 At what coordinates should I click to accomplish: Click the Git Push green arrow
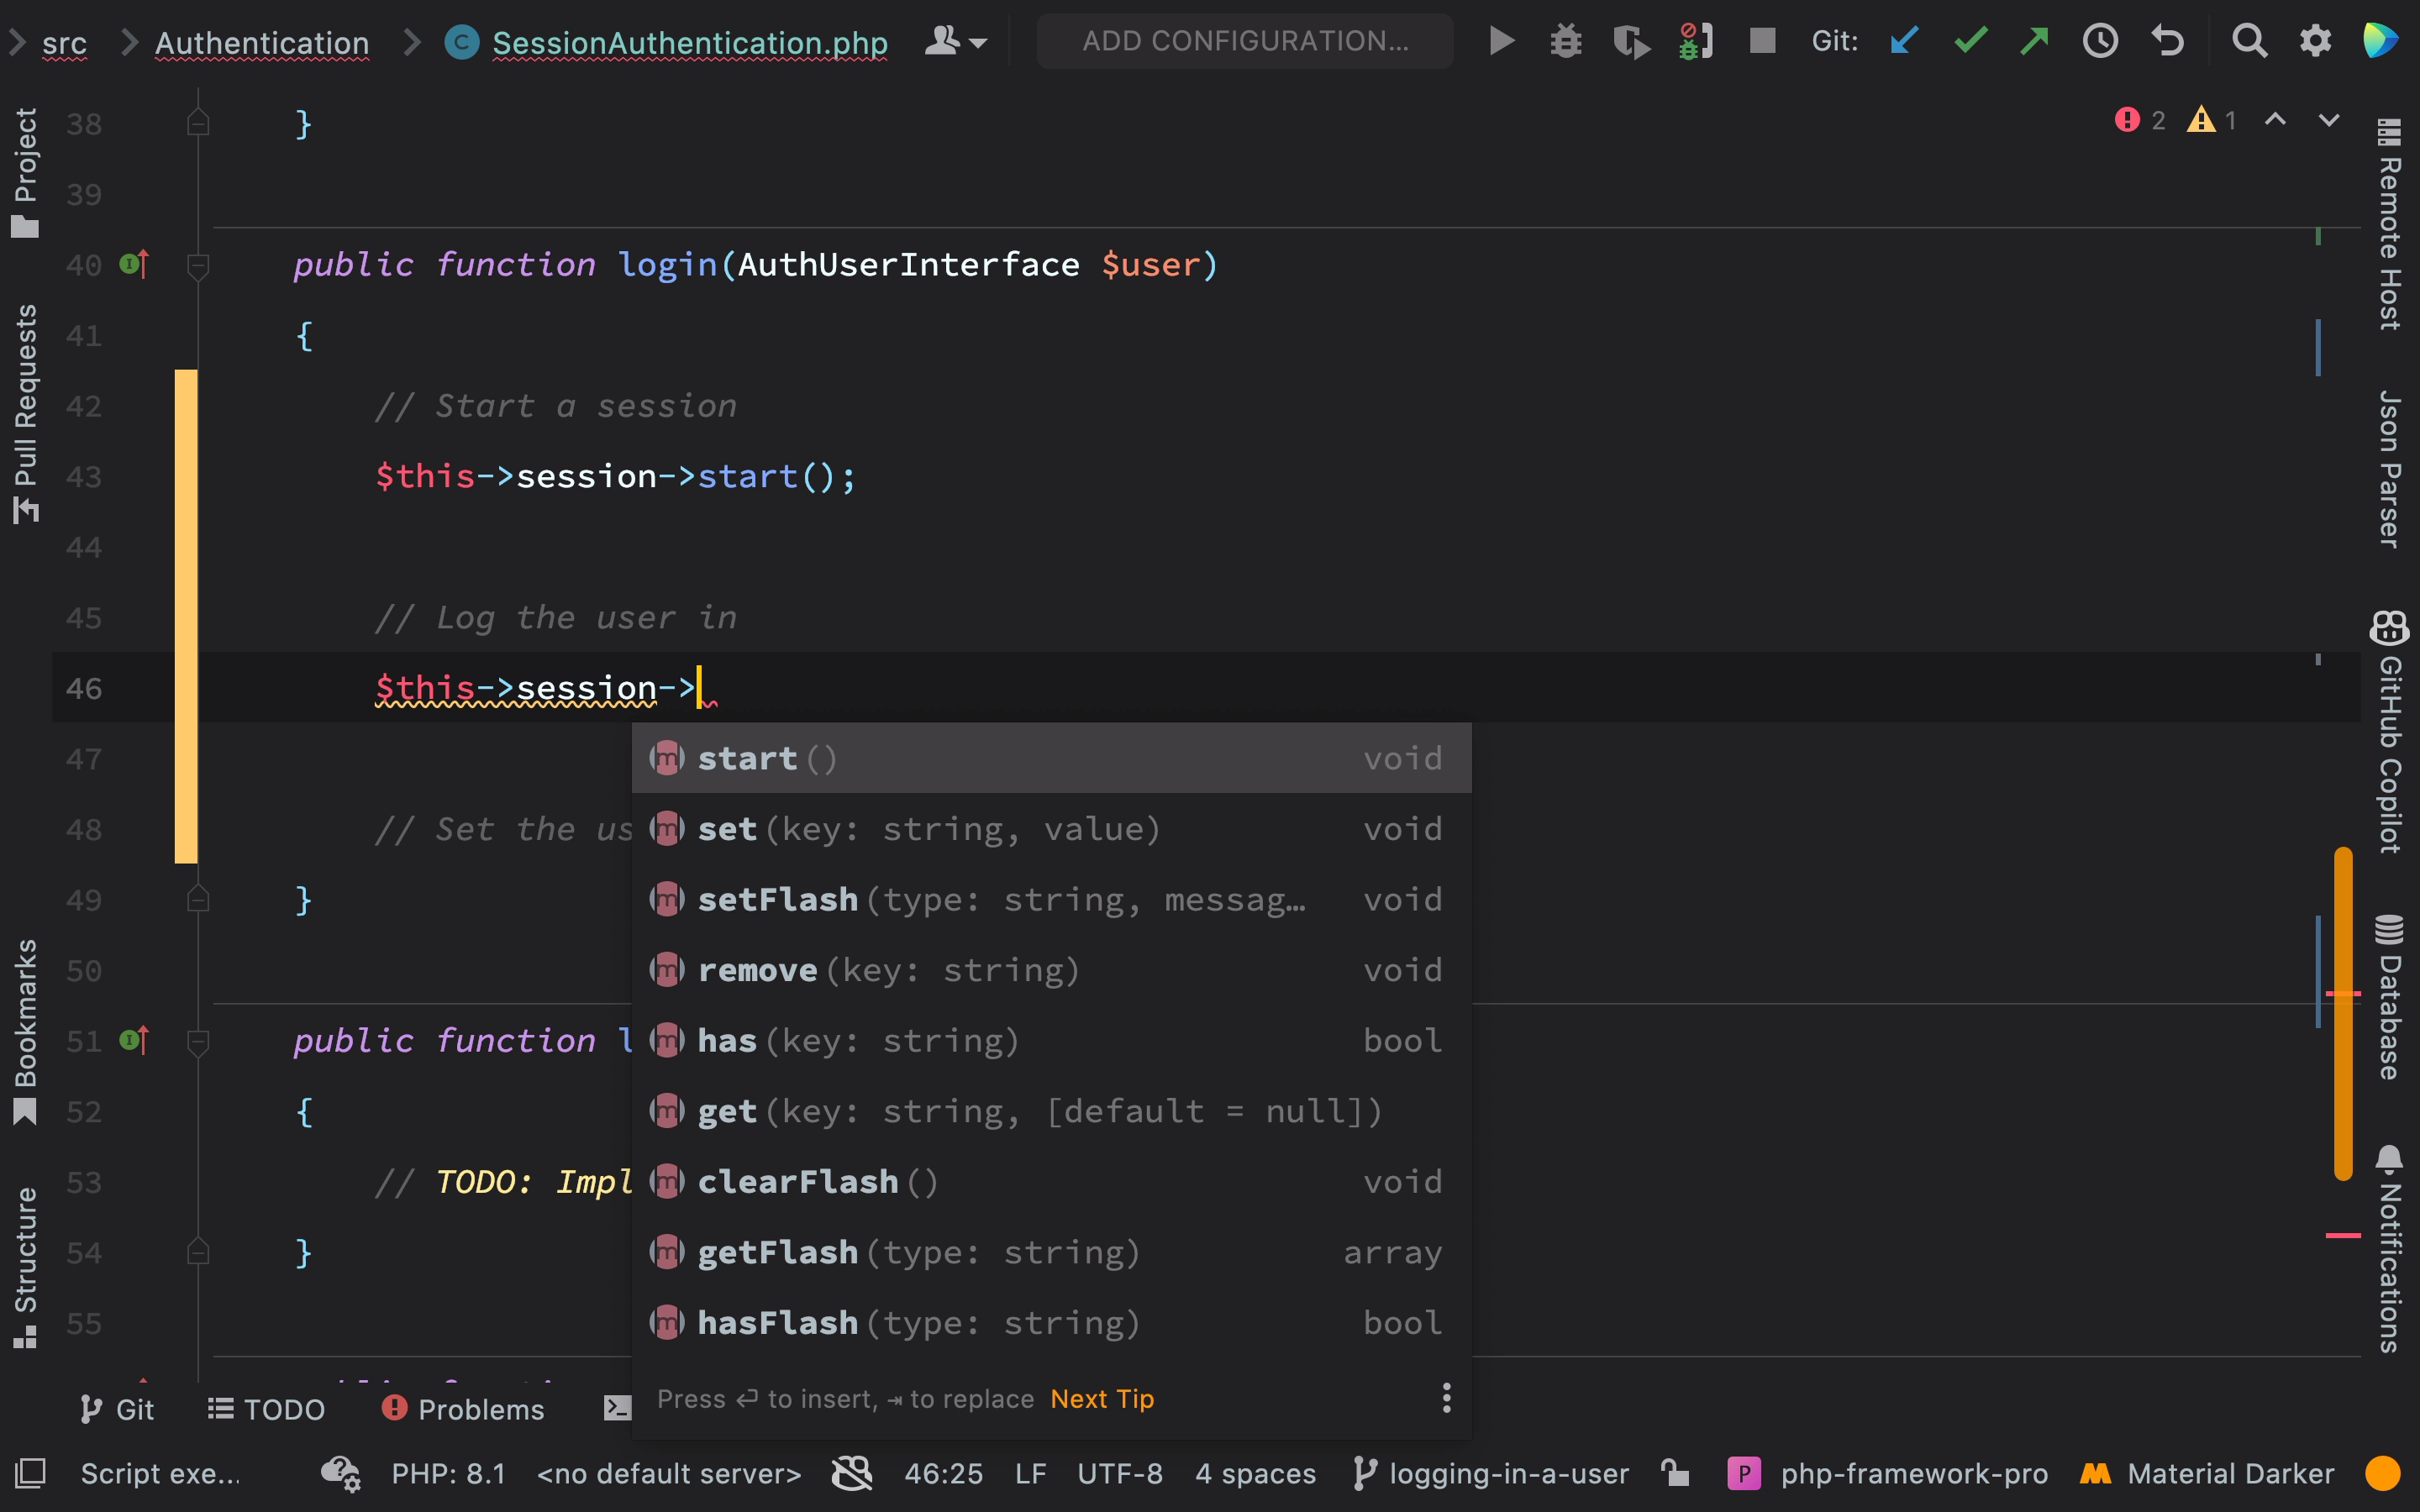pyautogui.click(x=2034, y=41)
